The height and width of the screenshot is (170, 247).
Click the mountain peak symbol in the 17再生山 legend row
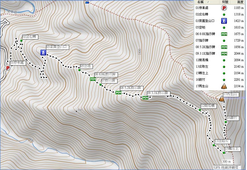[224, 86]
